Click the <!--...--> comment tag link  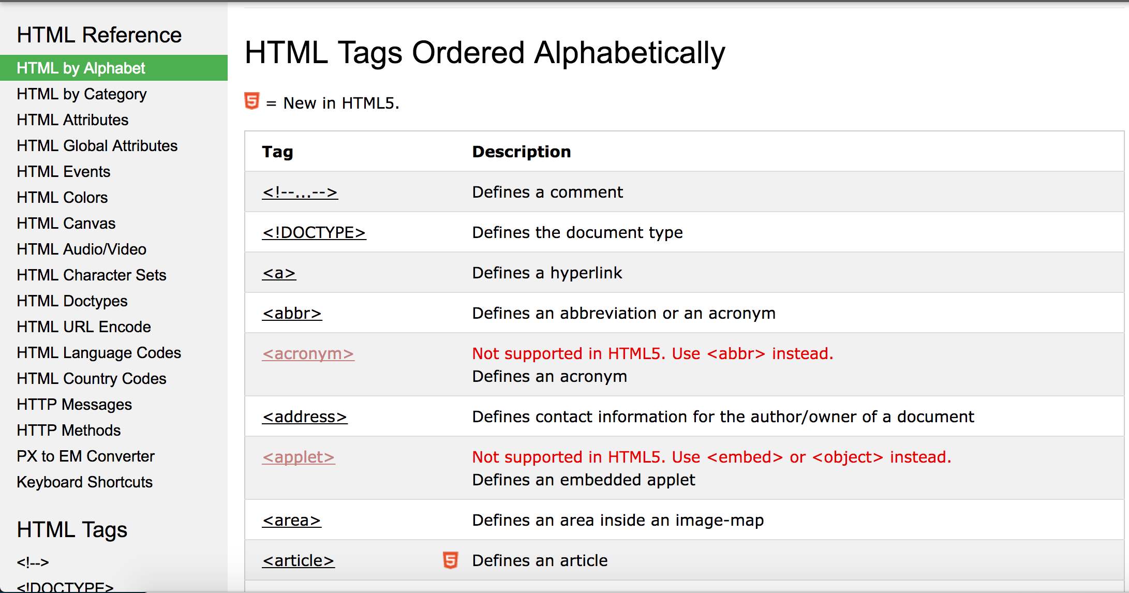(x=300, y=192)
